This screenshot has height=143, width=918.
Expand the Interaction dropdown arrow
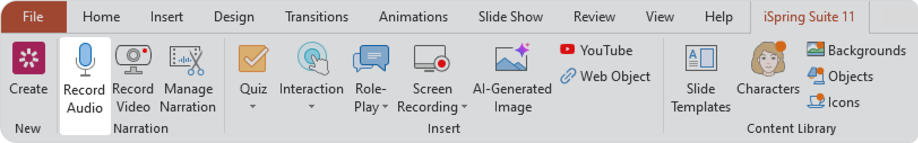(311, 106)
